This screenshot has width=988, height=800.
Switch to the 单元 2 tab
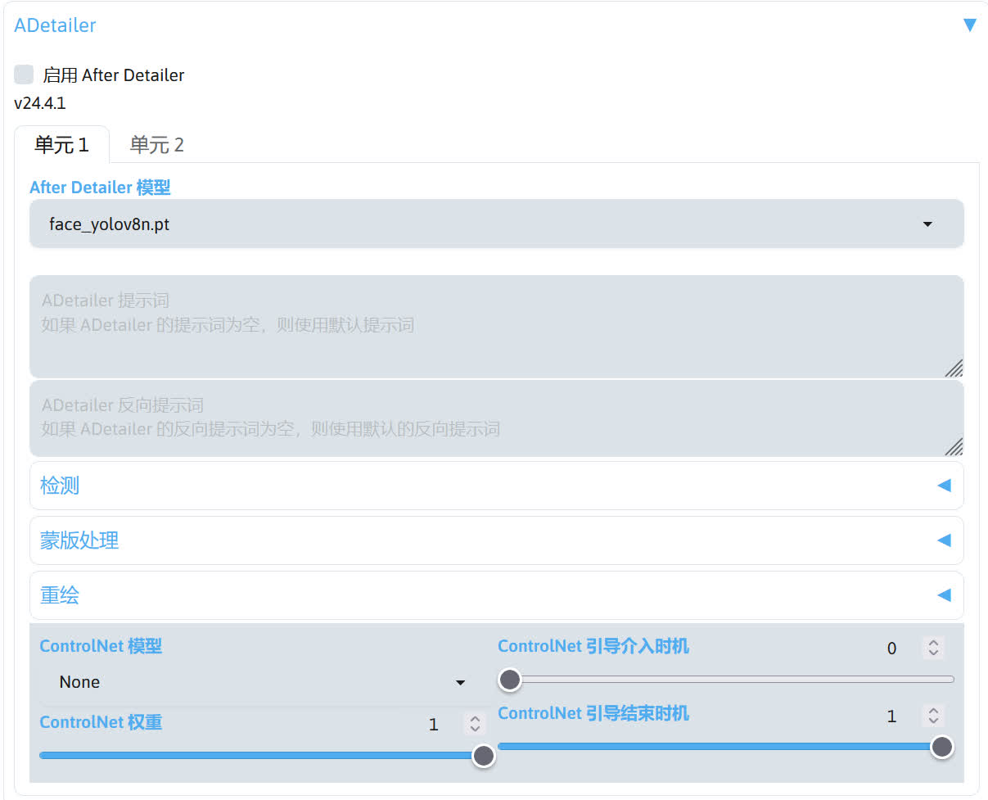point(156,145)
